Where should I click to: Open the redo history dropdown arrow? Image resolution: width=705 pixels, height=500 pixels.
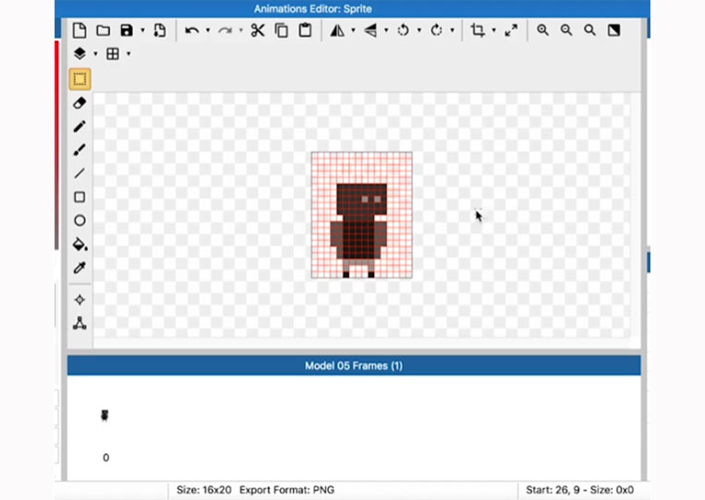[x=241, y=30]
